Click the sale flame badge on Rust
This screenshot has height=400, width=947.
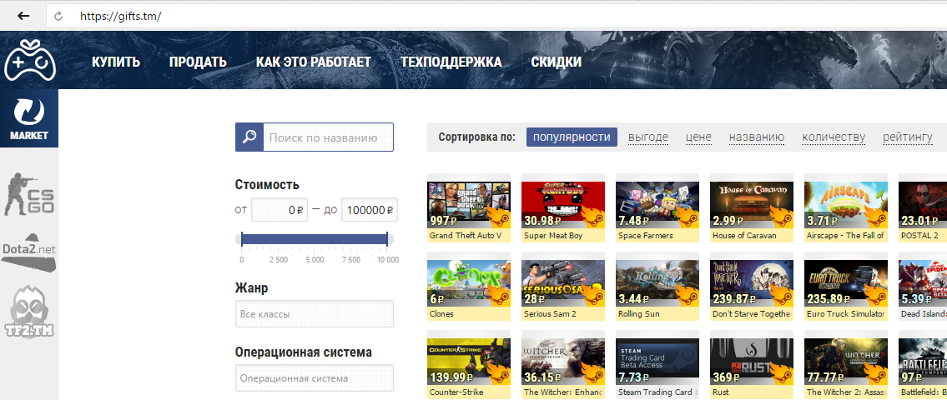(780, 372)
